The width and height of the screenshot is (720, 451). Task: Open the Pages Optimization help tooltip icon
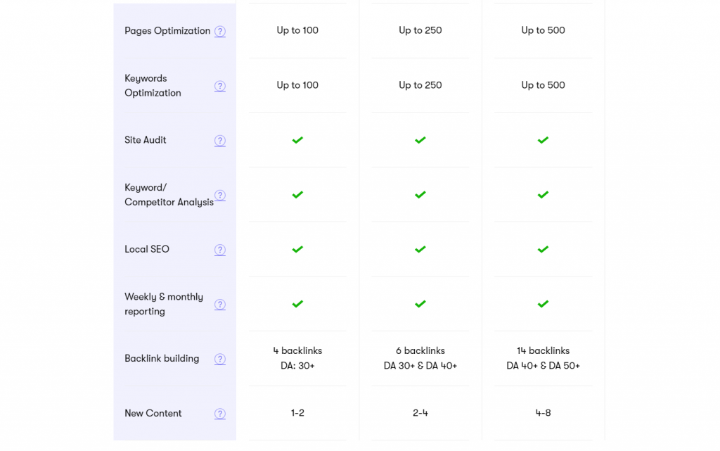coord(220,31)
